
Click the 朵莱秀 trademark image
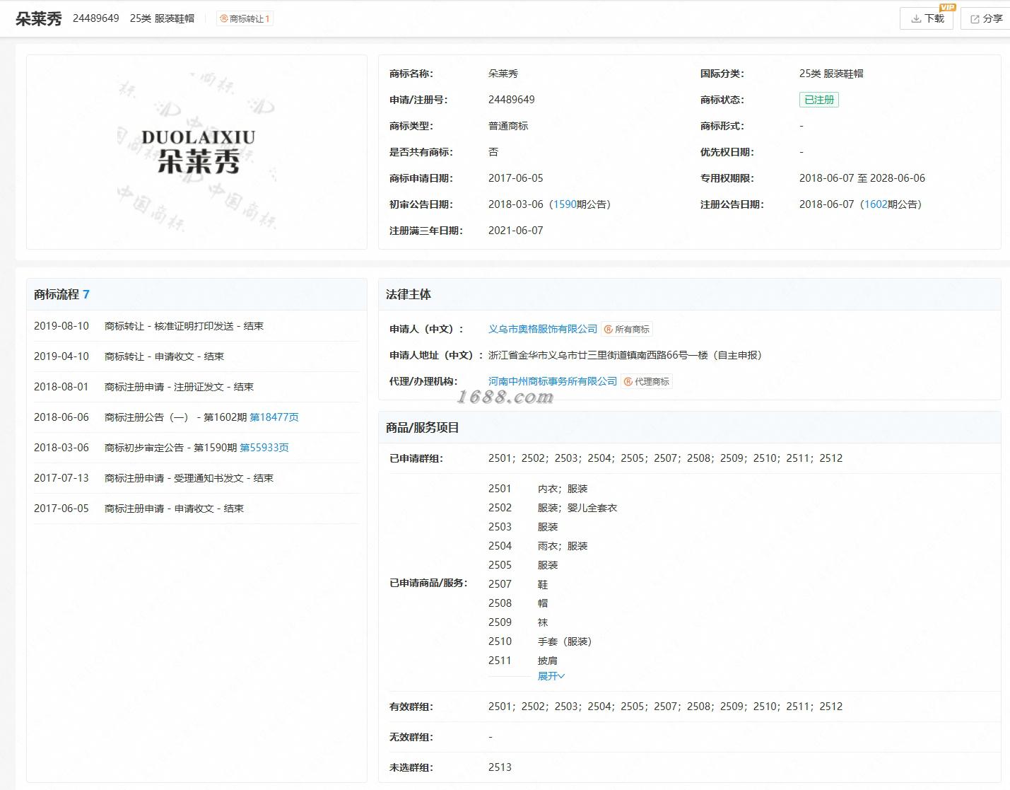coord(197,152)
